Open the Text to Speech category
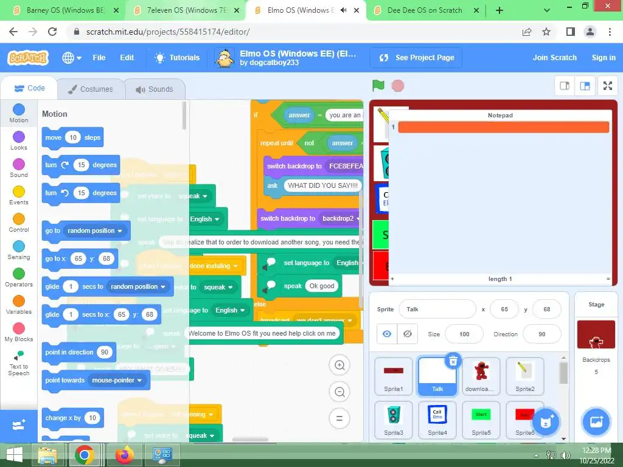This screenshot has width=623, height=467. point(19,363)
